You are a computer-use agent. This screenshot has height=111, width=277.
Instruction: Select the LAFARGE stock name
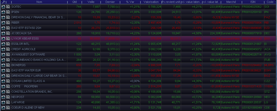tap(18, 102)
